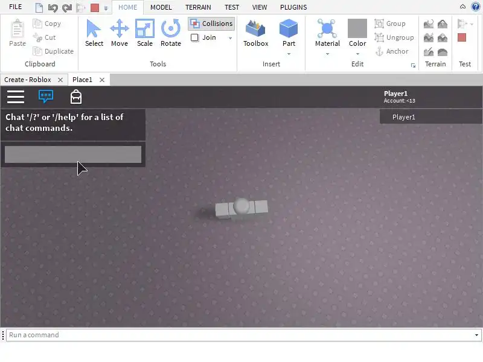Activate the Rotate tool
The height and width of the screenshot is (362, 483).
click(x=171, y=33)
